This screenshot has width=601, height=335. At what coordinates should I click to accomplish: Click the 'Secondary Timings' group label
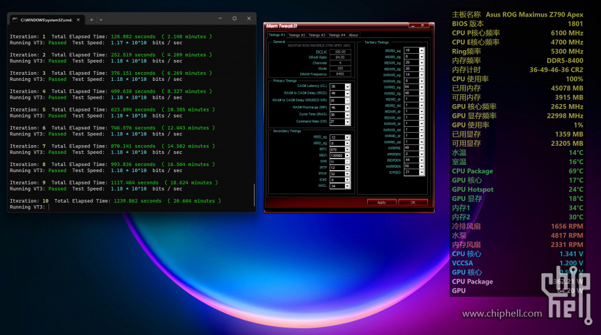tap(287, 131)
